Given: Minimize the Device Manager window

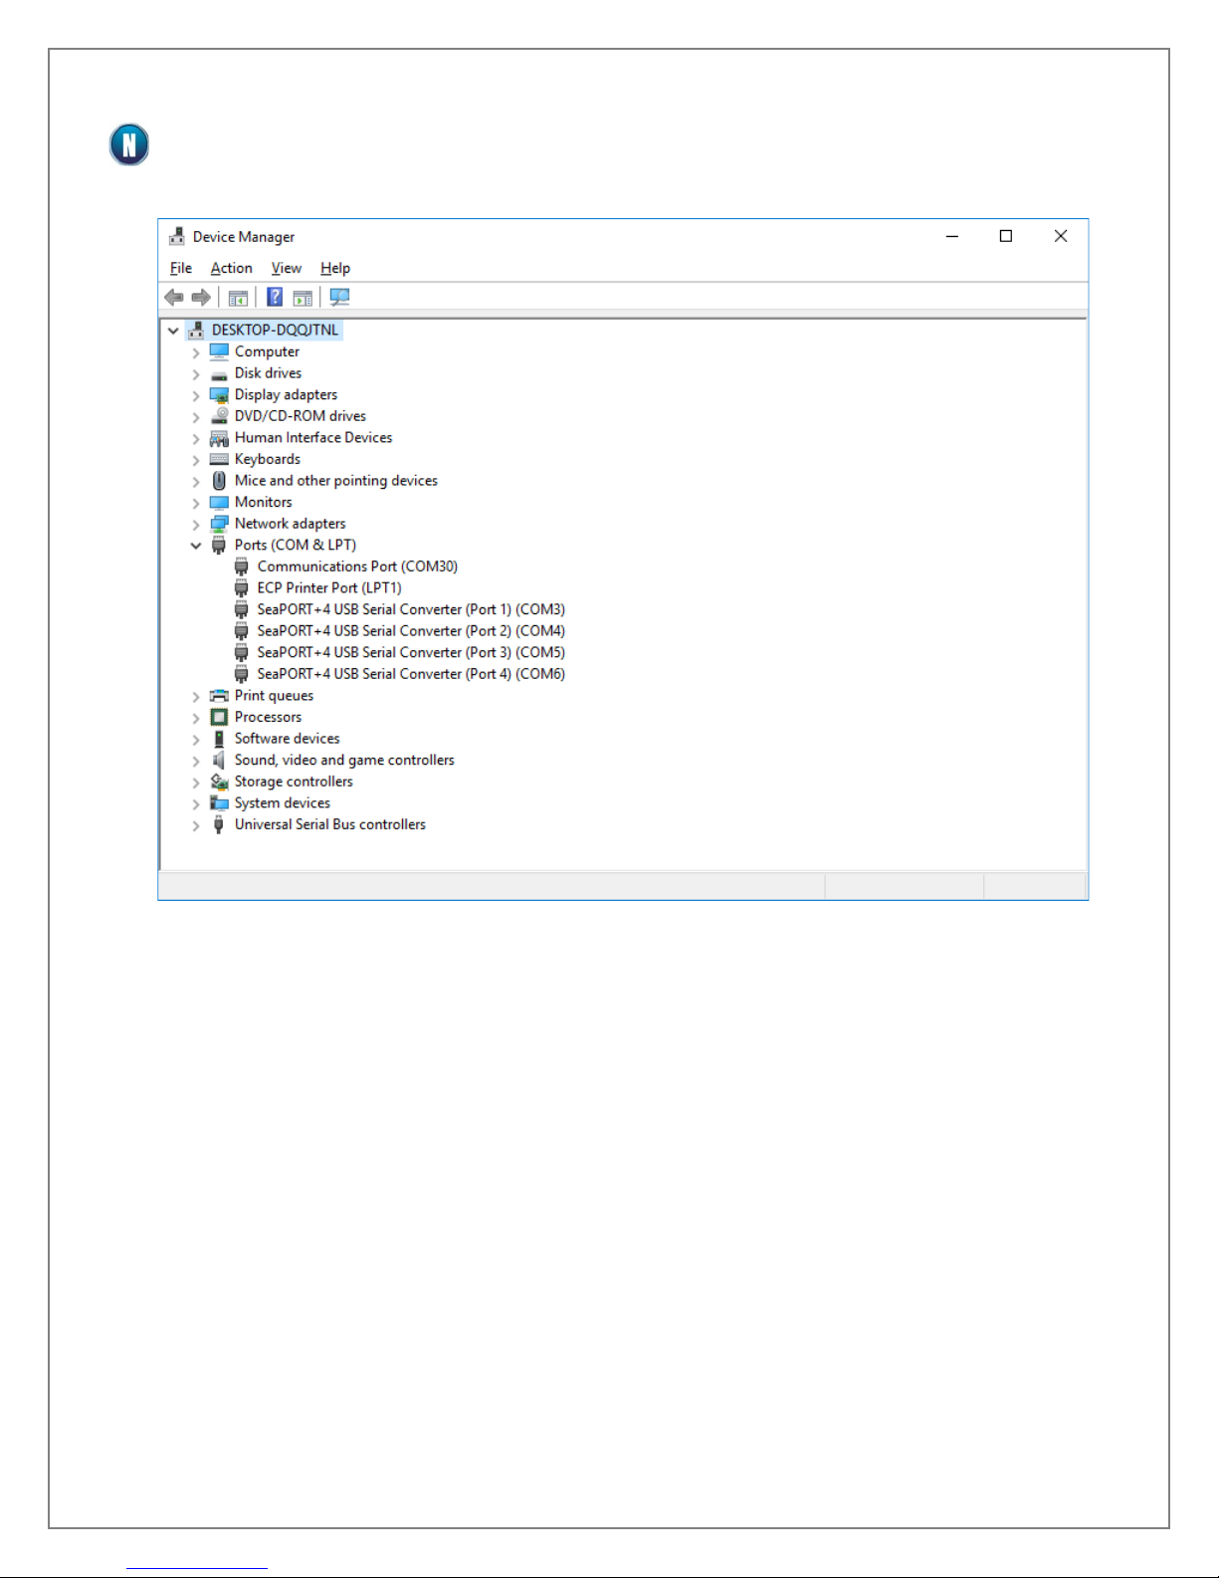Looking at the screenshot, I should [x=952, y=236].
